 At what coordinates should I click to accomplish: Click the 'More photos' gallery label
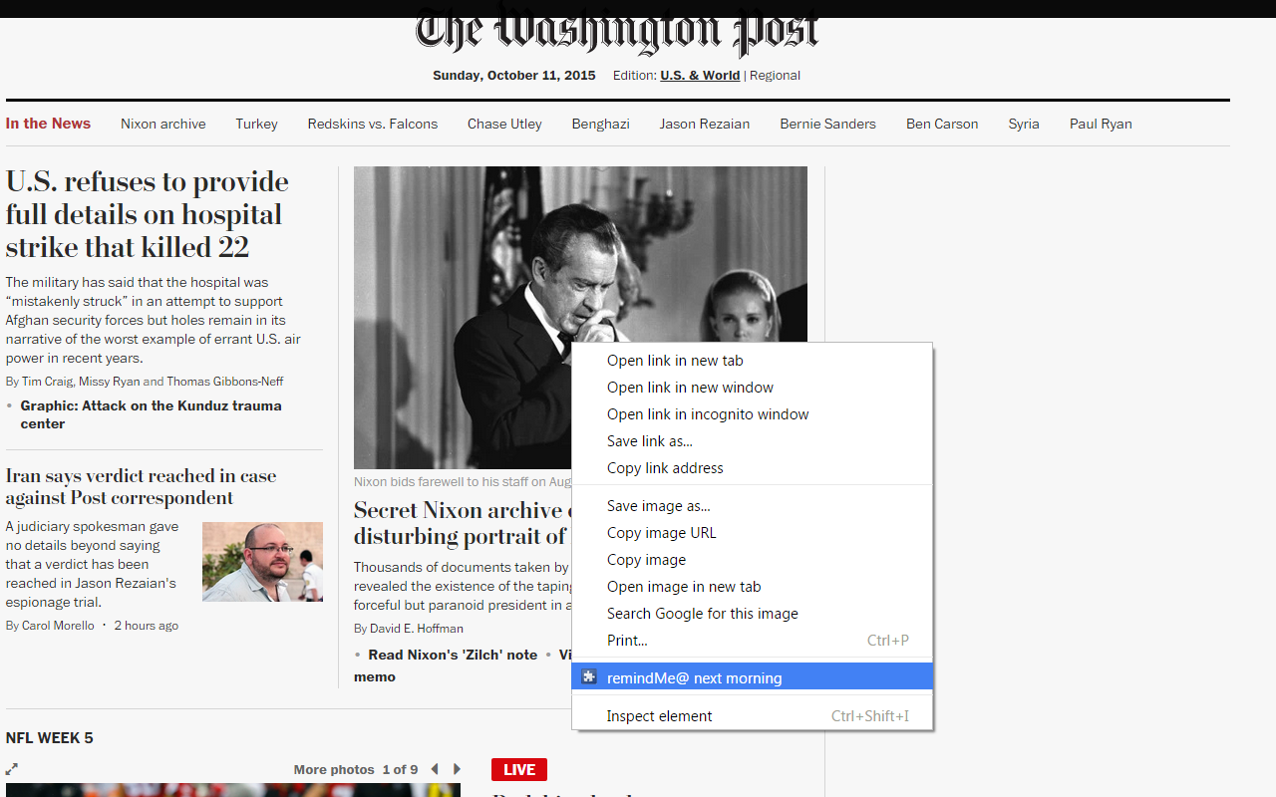[x=334, y=769]
